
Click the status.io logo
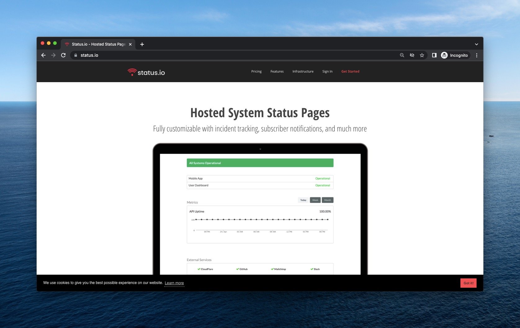pos(146,72)
